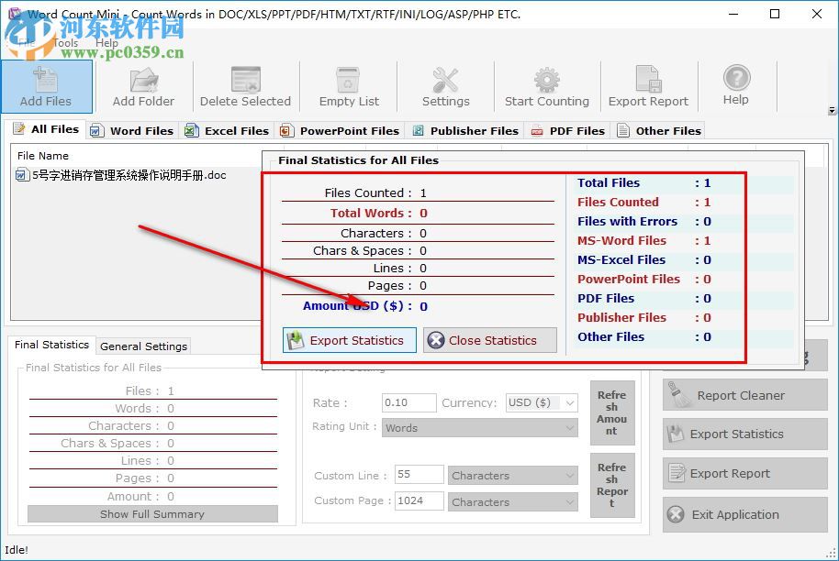
Task: Click the Publisher Files tab icon
Action: click(x=418, y=130)
